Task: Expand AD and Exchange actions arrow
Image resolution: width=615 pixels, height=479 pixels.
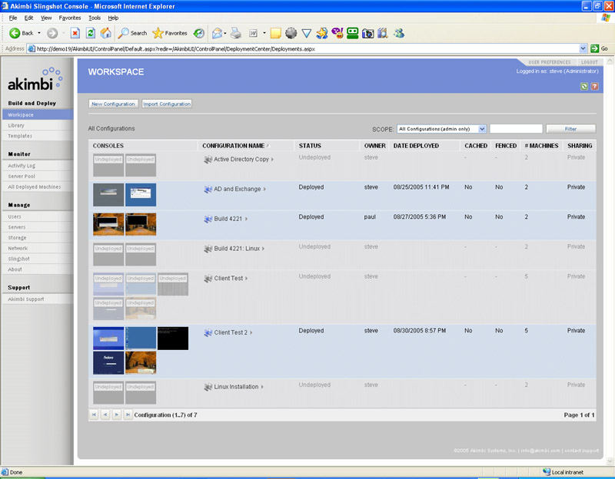Action: [x=264, y=189]
